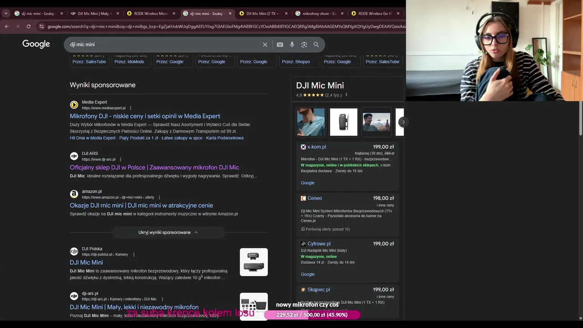The width and height of the screenshot is (583, 328).
Task: Click the site info icon in address bar
Action: [x=41, y=26]
